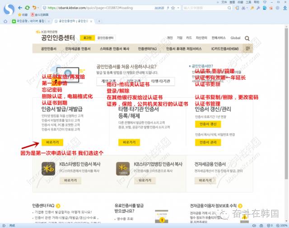Click the yellow 로그인 button
The height and width of the screenshot is (228, 289).
pyautogui.click(x=87, y=38)
